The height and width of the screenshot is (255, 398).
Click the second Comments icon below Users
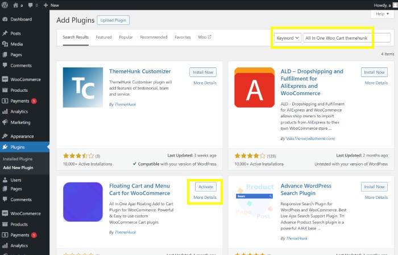[5, 199]
